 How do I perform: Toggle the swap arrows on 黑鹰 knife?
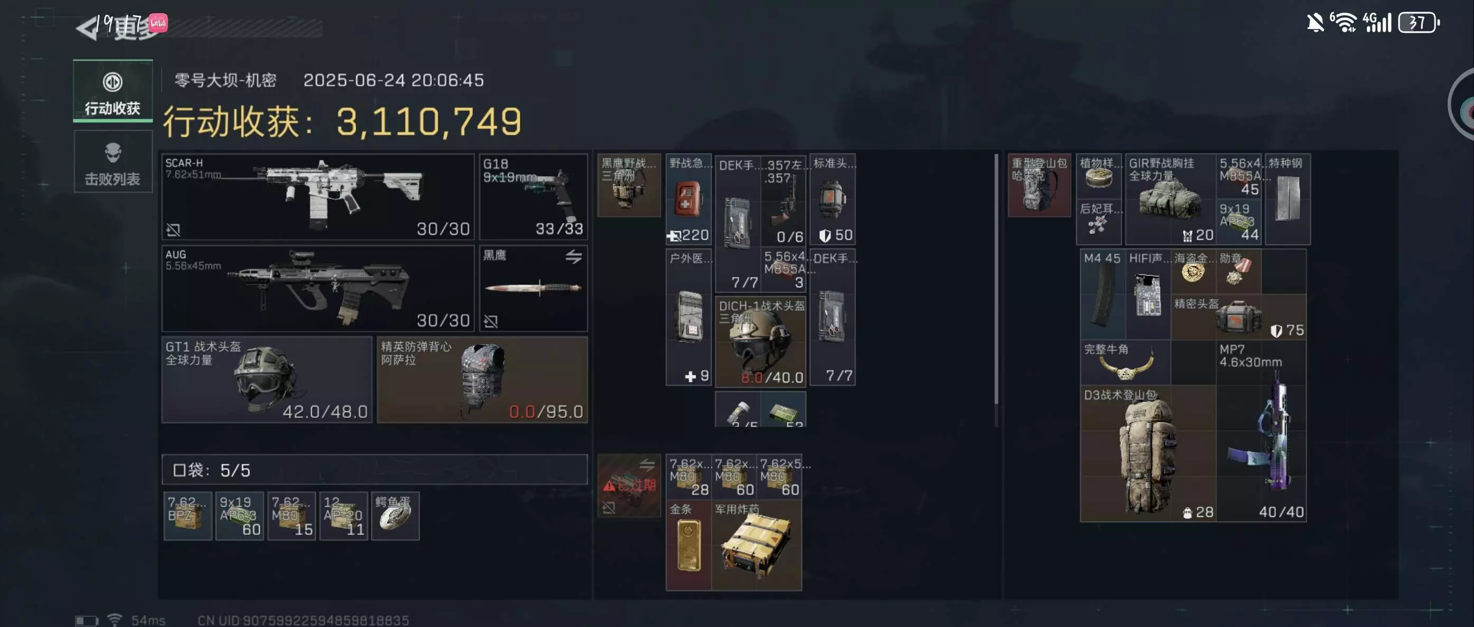tap(573, 256)
